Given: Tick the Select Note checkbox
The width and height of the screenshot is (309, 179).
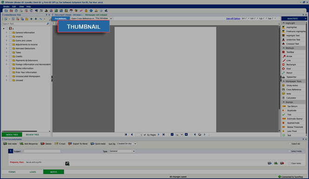Looking at the screenshot, I should click(289, 151).
